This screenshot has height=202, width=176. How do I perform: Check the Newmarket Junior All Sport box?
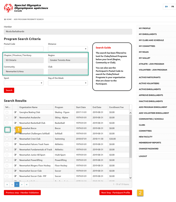(x=7, y=155)
